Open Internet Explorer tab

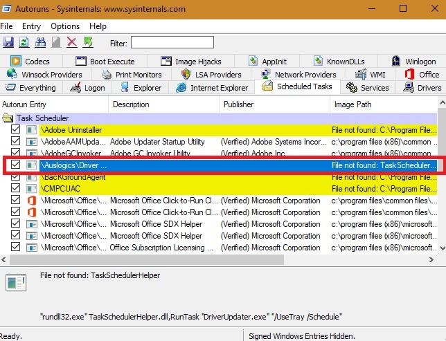(x=212, y=88)
